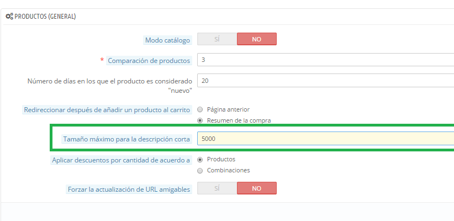Image resolution: width=454 pixels, height=221 pixels.
Task: Focus the days-considered-new field showing 20
Action: tap(326, 81)
